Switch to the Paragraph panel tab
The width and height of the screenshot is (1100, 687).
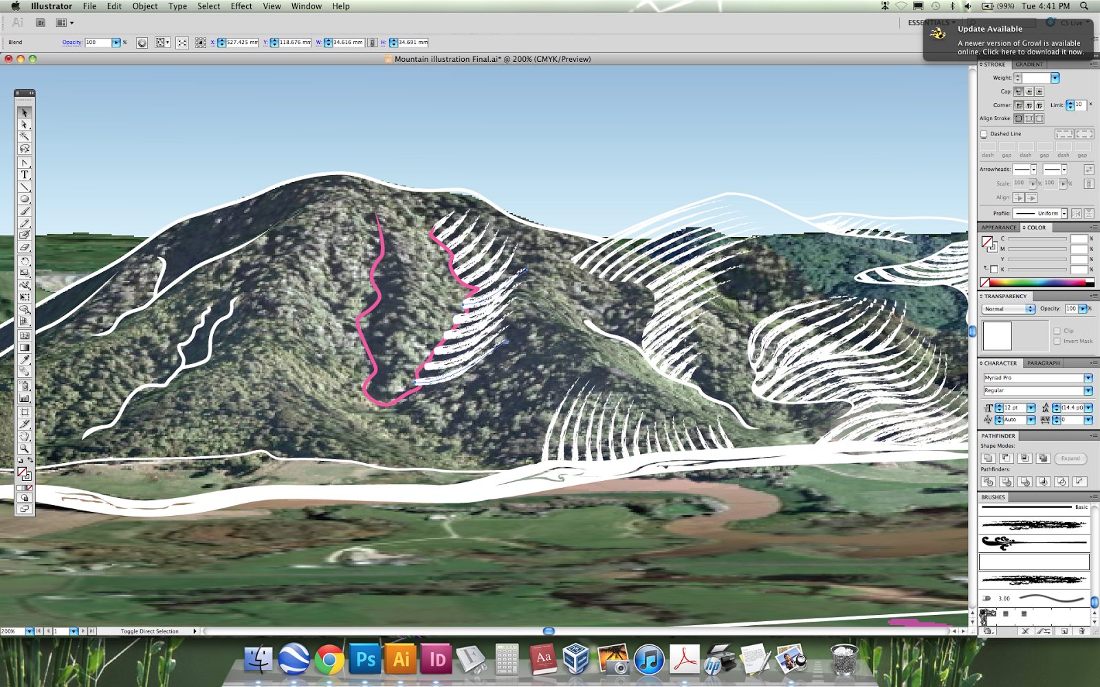pyautogui.click(x=1043, y=363)
